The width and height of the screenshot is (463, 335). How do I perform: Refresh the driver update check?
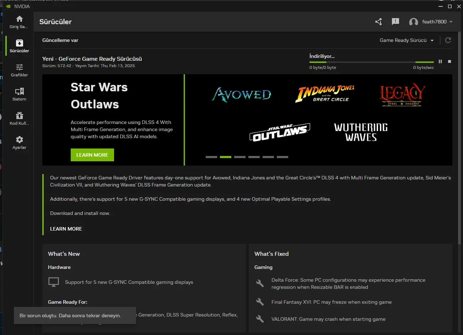(x=448, y=40)
